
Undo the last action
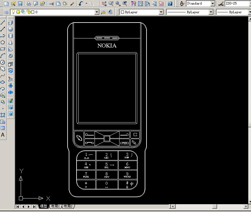pos(81,4)
